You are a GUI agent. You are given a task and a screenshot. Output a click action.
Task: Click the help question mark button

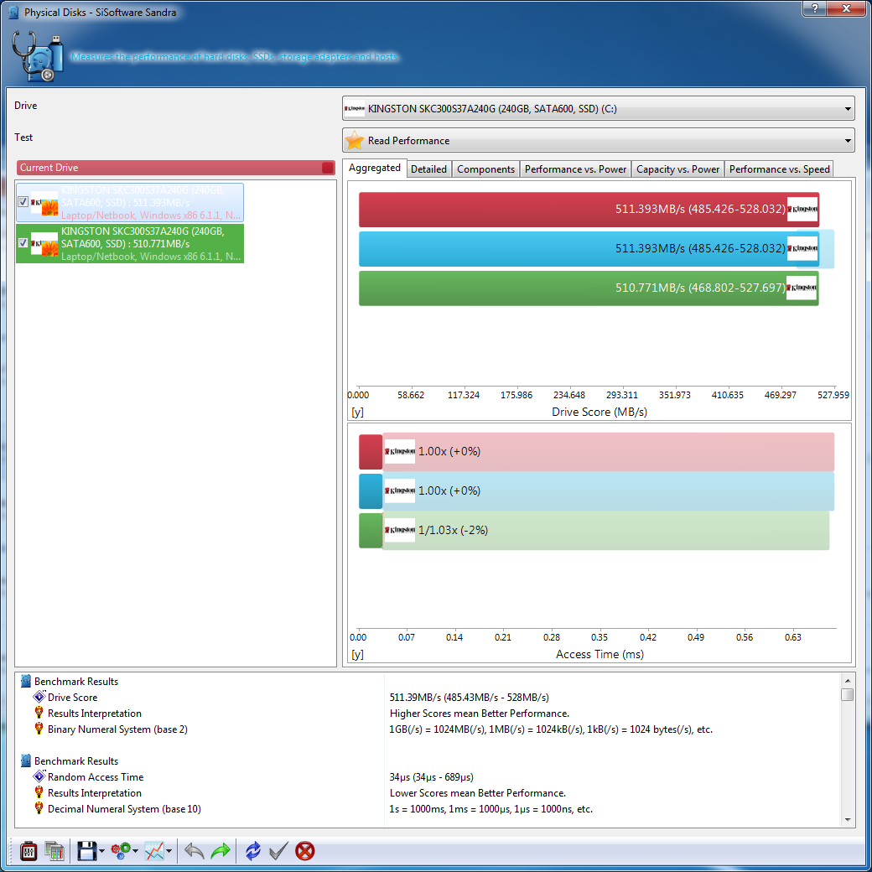tap(815, 8)
